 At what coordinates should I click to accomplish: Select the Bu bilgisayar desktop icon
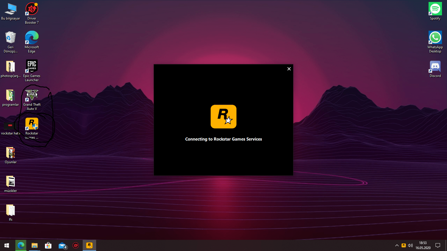click(x=11, y=12)
